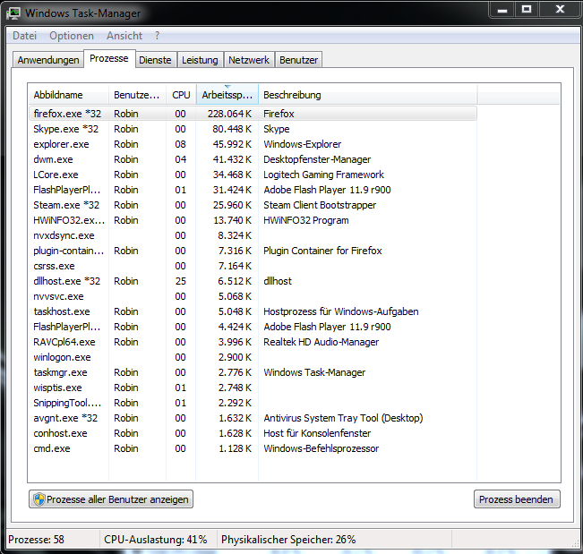Select the FlashPlayerPl... row with 4.424 K

pyautogui.click(x=253, y=327)
